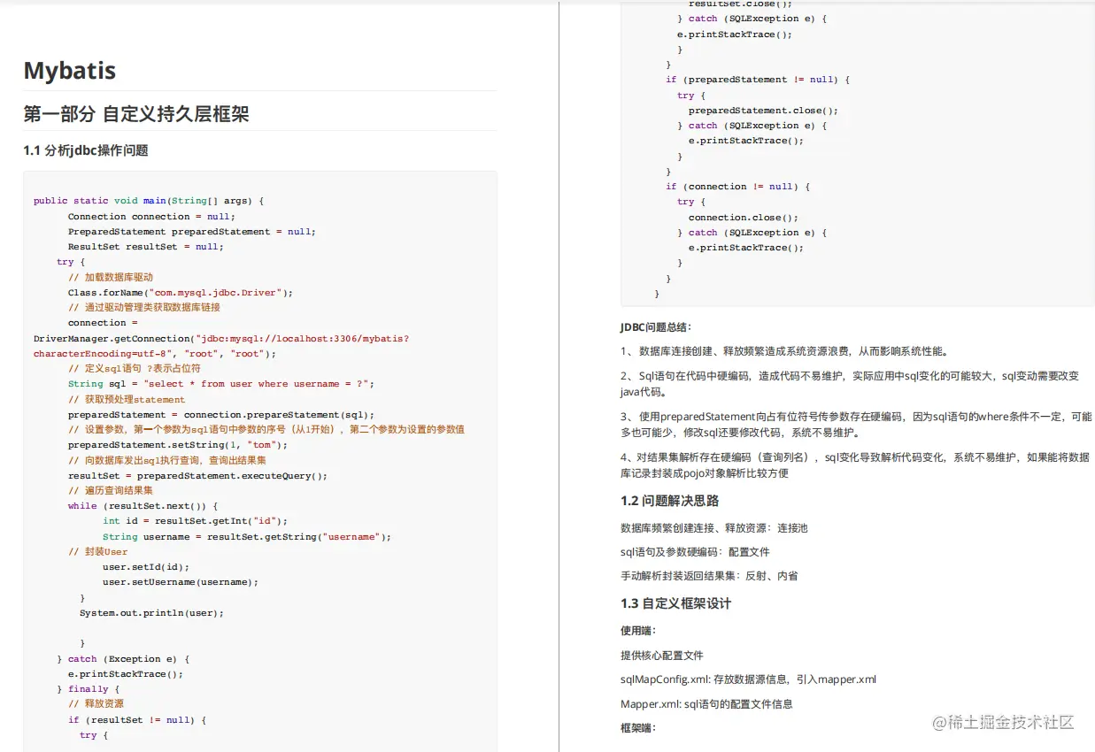Click heading '1.3 自定义框架设计'
The width and height of the screenshot is (1095, 752).
(x=676, y=604)
